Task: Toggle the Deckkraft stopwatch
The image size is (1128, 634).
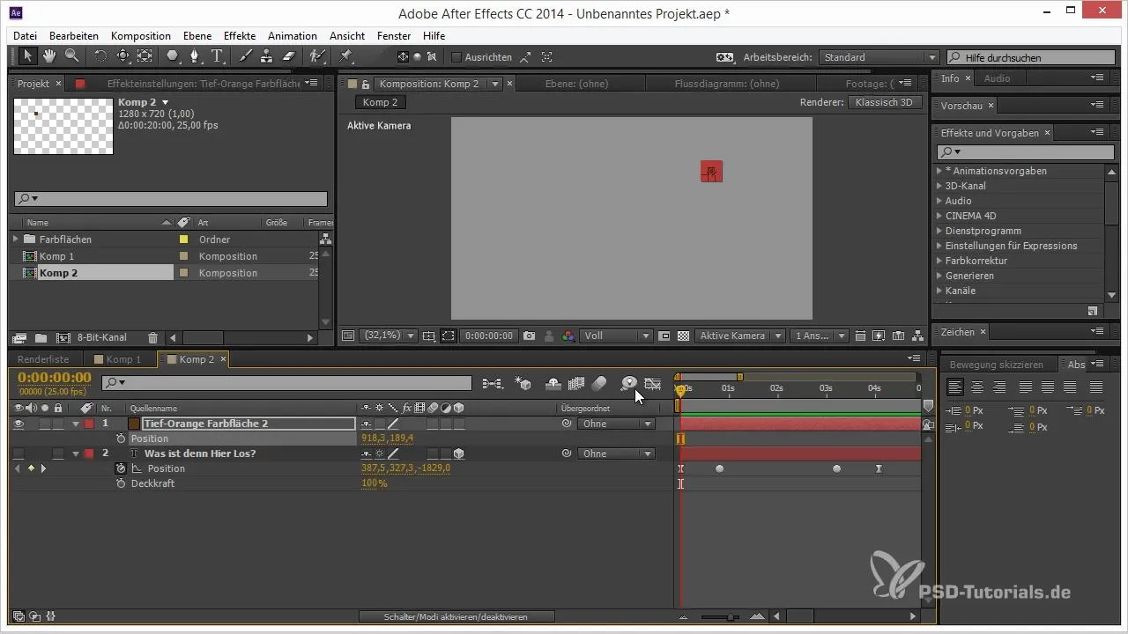Action: click(121, 483)
